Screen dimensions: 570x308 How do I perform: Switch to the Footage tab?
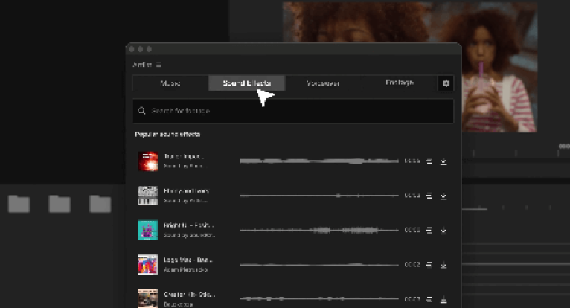click(400, 83)
